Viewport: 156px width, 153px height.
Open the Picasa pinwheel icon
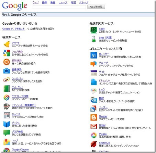(94, 135)
